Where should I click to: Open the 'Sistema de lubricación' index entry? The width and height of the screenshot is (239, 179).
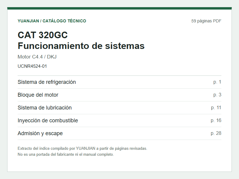pos(119,108)
